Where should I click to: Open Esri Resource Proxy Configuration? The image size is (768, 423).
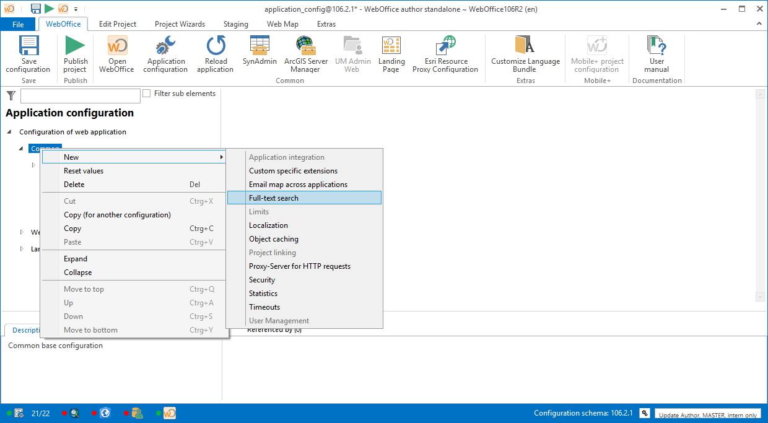[x=445, y=46]
